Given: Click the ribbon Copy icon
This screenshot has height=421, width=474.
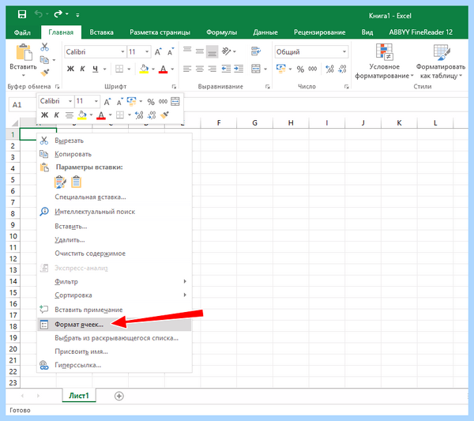Looking at the screenshot, I should coord(44,60).
